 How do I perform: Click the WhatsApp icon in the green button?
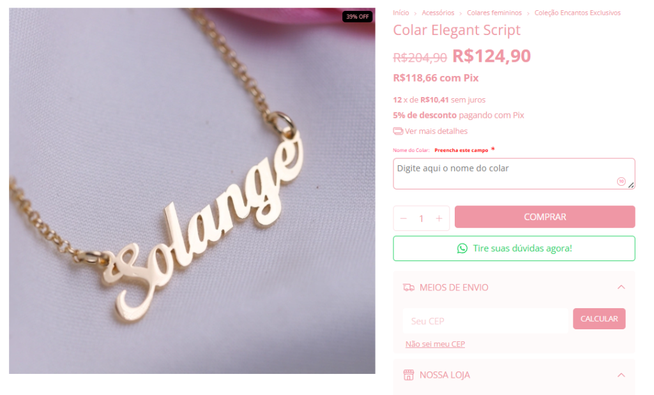click(x=462, y=248)
